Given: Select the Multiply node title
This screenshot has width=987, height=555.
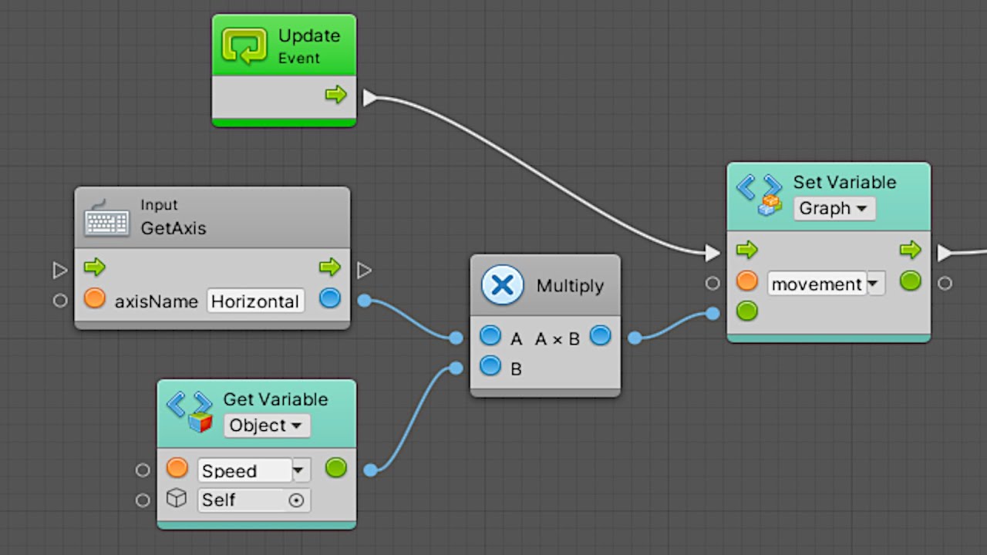Looking at the screenshot, I should (570, 286).
